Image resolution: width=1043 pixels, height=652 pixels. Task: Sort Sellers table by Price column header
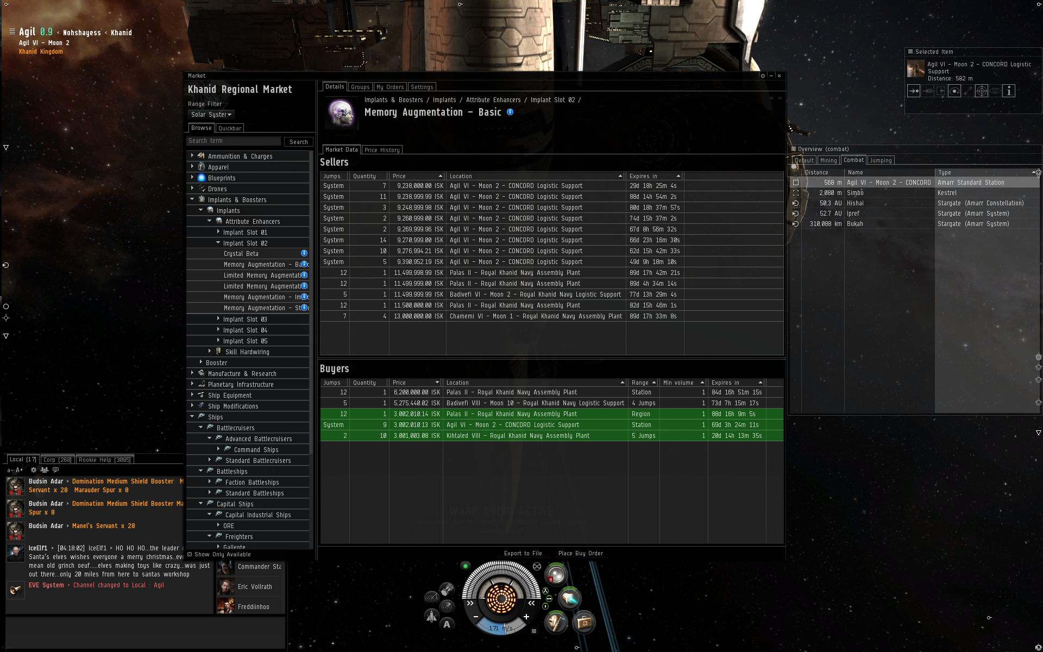click(417, 176)
